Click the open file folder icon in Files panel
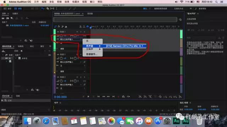The image size is (227, 127). 3,18
